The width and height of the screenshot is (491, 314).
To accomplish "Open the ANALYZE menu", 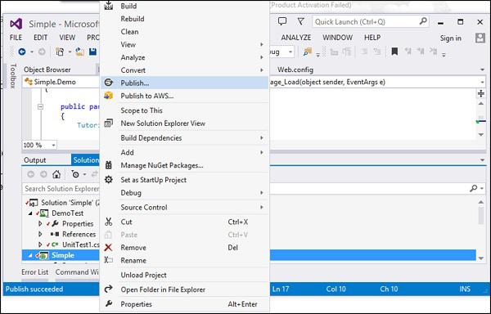I will [296, 38].
